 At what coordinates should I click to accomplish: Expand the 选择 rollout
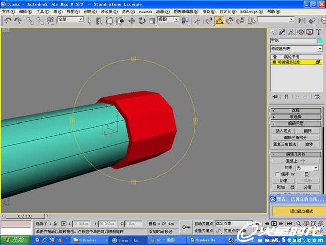tap(296, 111)
